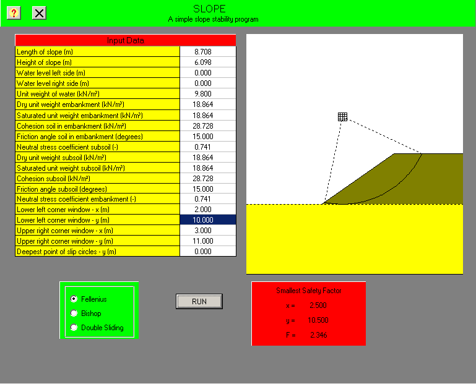Click the Unit weight of water value
Image resolution: width=476 pixels, height=384 pixels.
[x=207, y=94]
